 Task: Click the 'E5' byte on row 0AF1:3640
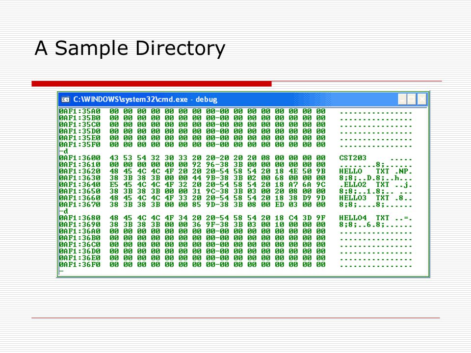[x=114, y=184]
